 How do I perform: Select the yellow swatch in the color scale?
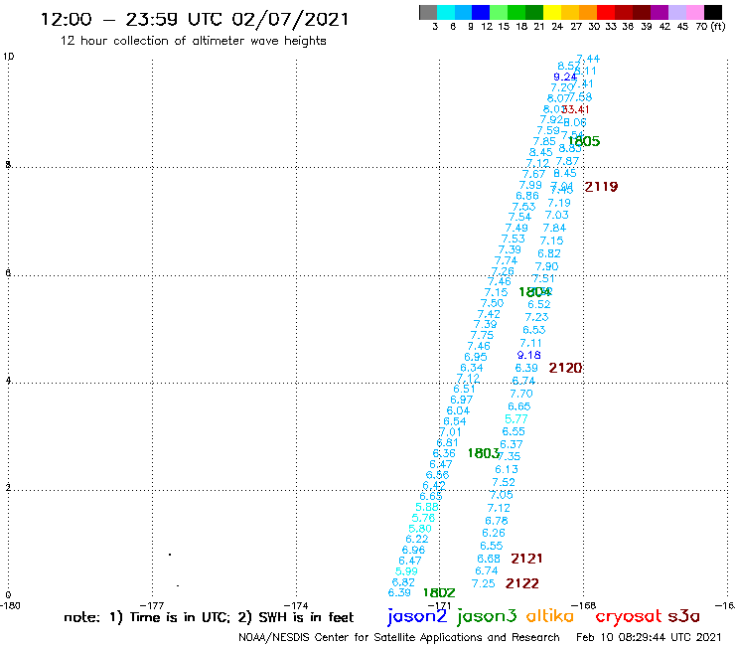(552, 12)
